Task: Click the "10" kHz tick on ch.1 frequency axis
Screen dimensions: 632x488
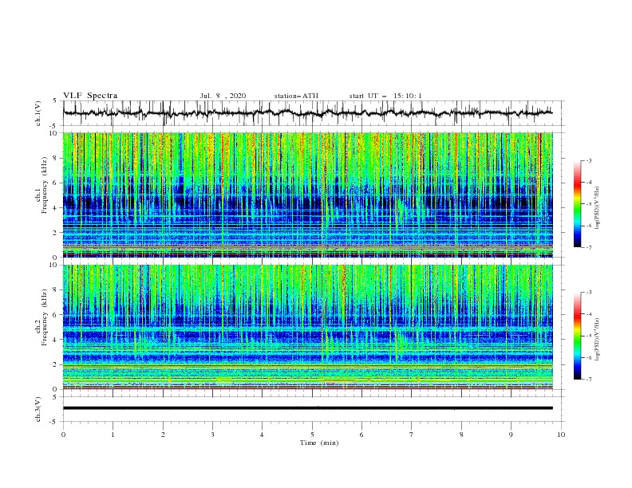Action: point(54,133)
